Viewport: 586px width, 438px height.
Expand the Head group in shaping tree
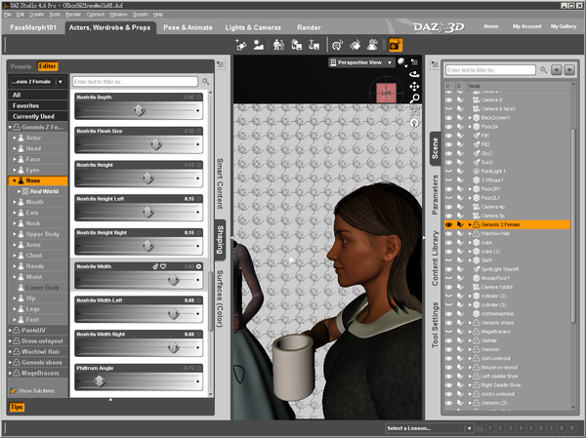point(15,148)
